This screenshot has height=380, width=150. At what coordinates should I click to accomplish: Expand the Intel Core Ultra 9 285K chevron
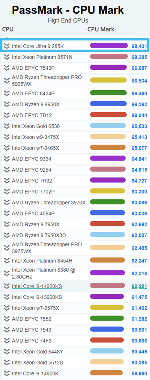pyautogui.click(x=7, y=46)
